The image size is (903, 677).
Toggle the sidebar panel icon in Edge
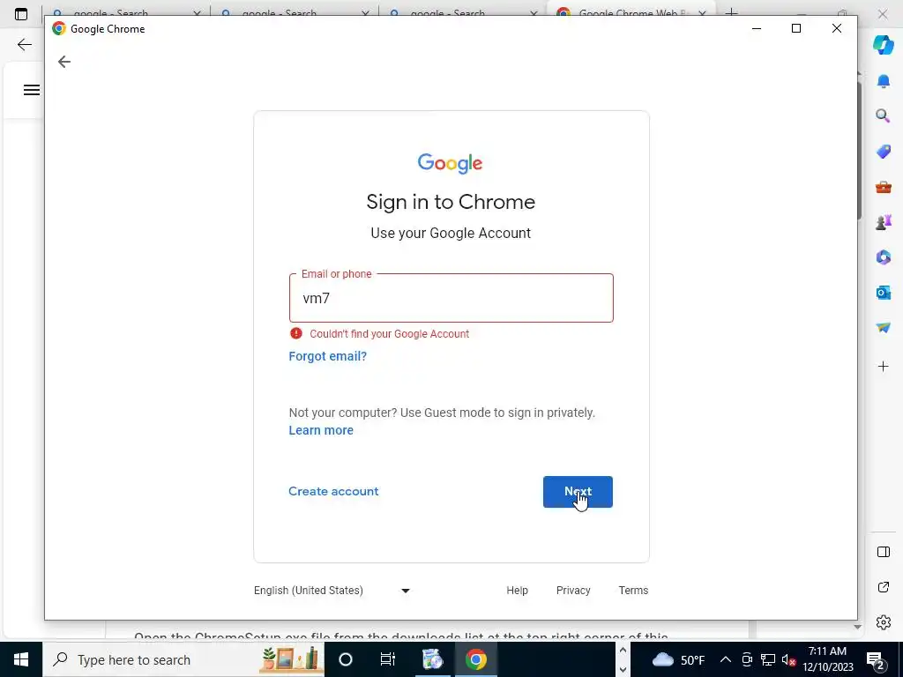tap(884, 552)
